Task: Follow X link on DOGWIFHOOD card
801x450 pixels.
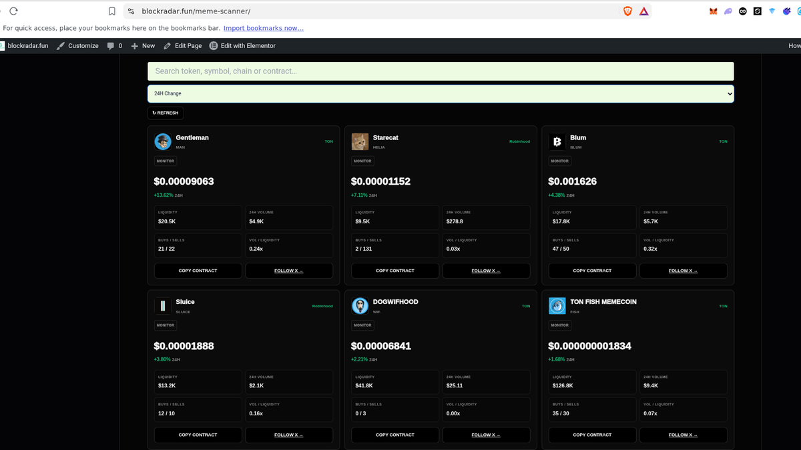Action: (x=486, y=435)
